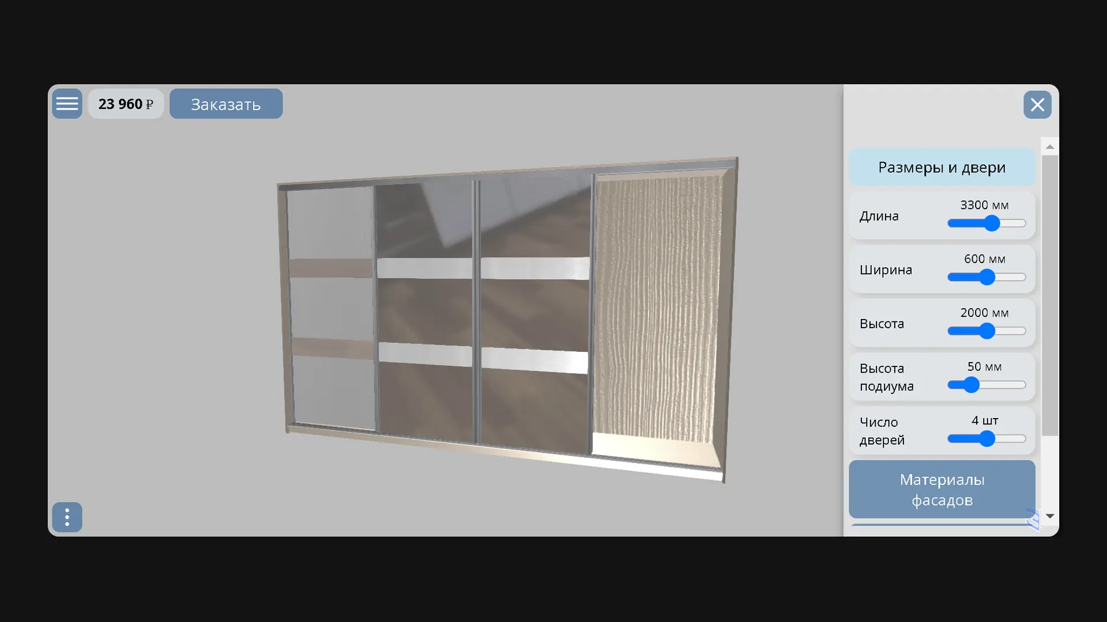1107x622 pixels.
Task: Close the side panel with X
Action: (x=1037, y=104)
